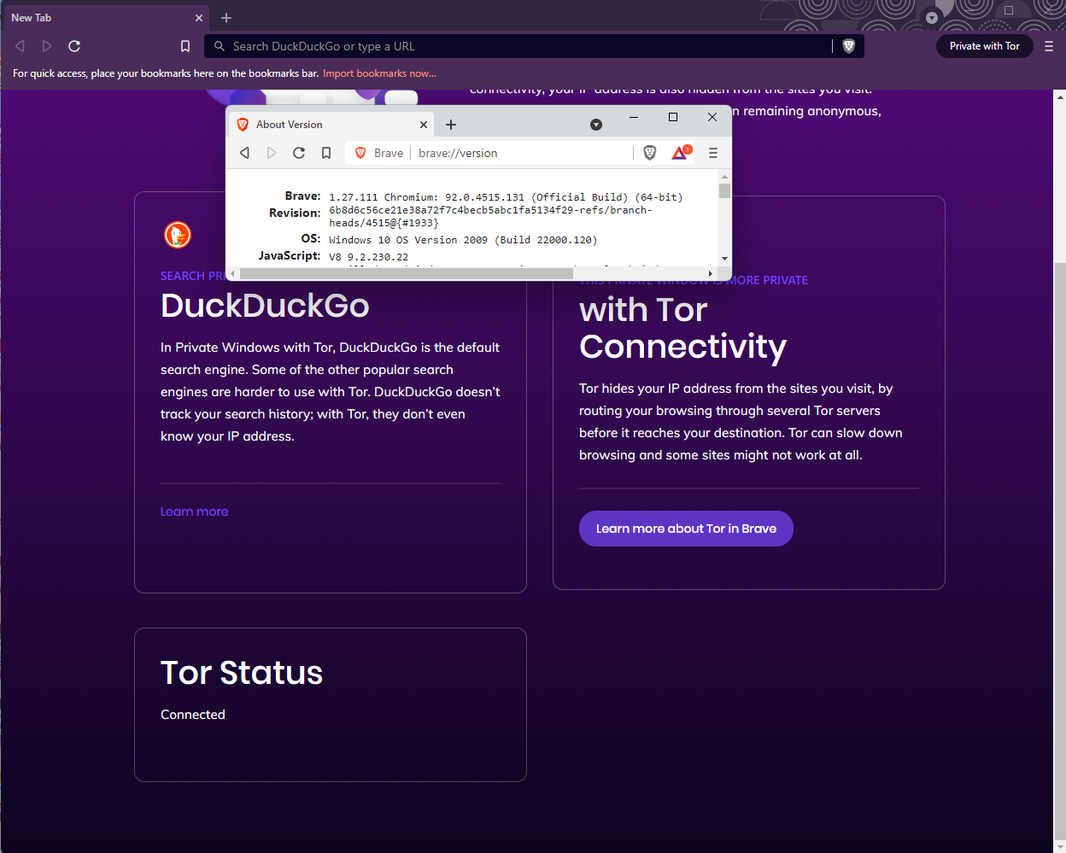This screenshot has height=853, width=1066.
Task: Click the back arrow in the About Version window
Action: 245,153
